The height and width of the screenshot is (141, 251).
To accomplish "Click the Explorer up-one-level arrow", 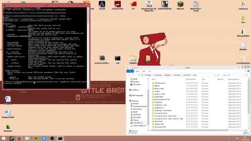I will [x=139, y=75].
